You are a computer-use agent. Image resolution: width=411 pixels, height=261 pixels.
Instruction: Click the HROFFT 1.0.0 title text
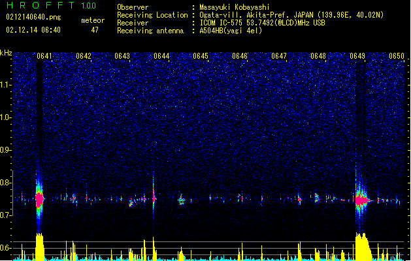tap(52, 5)
